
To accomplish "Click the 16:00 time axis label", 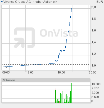I will 61,72.
